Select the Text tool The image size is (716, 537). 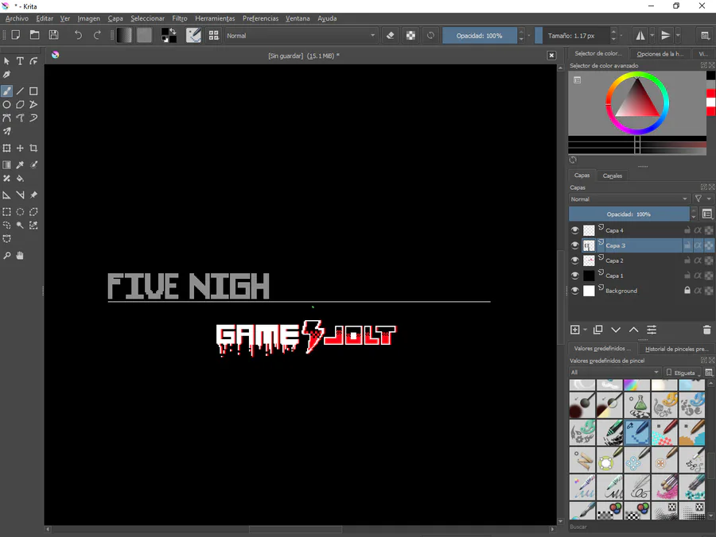click(20, 60)
